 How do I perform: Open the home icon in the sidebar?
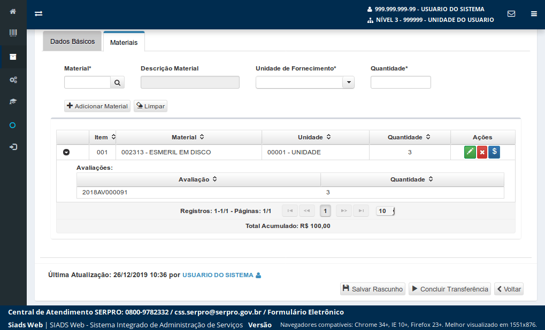point(13,11)
